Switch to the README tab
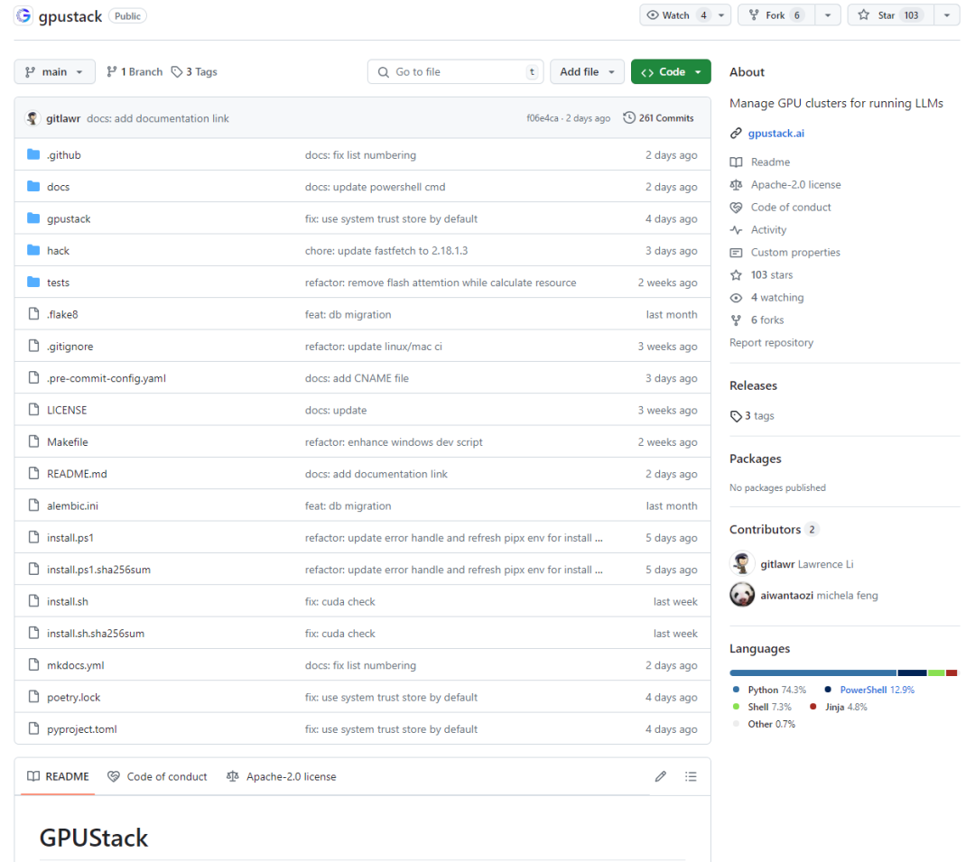The width and height of the screenshot is (975, 862). tap(58, 776)
